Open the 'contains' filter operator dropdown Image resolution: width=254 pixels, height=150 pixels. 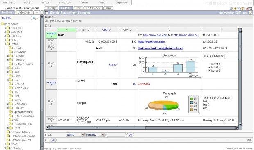coord(103,135)
